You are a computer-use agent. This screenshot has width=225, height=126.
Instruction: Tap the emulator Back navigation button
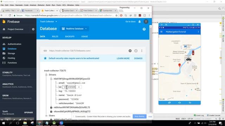(x=190, y=103)
